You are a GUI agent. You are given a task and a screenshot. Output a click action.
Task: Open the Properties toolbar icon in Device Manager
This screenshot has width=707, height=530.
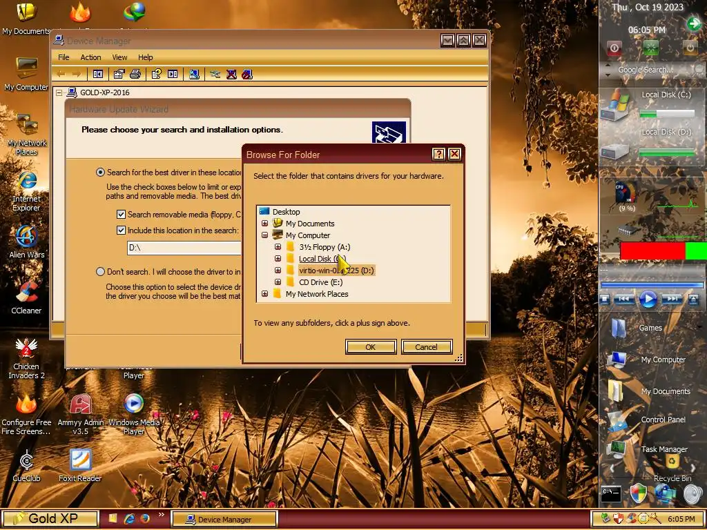coord(119,74)
